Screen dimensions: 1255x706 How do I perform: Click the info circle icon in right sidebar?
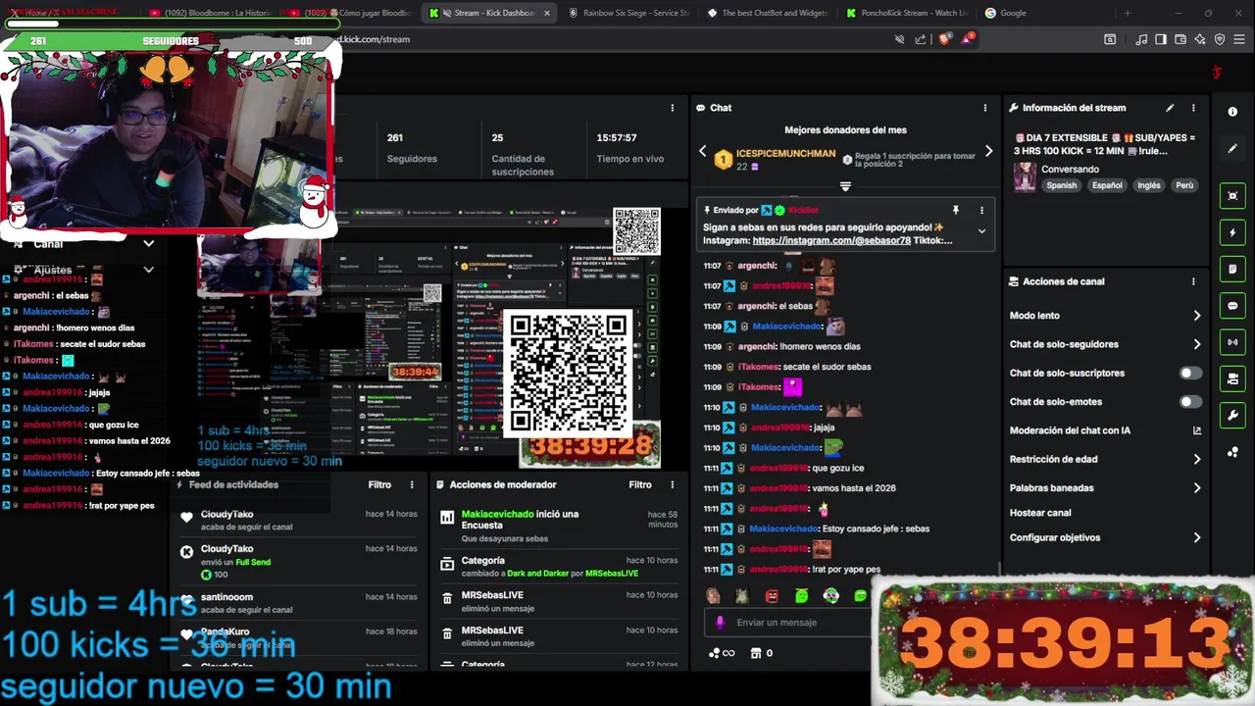click(1232, 112)
